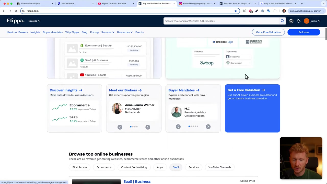Open the Discover Insights card heading
The width and height of the screenshot is (327, 184).
(66, 90)
